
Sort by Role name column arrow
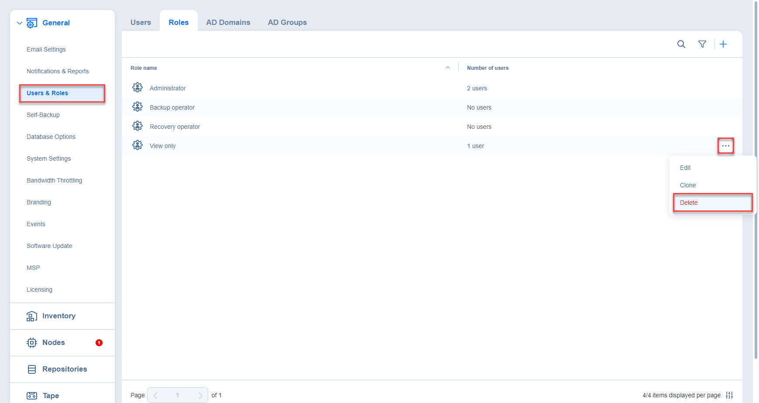click(447, 68)
